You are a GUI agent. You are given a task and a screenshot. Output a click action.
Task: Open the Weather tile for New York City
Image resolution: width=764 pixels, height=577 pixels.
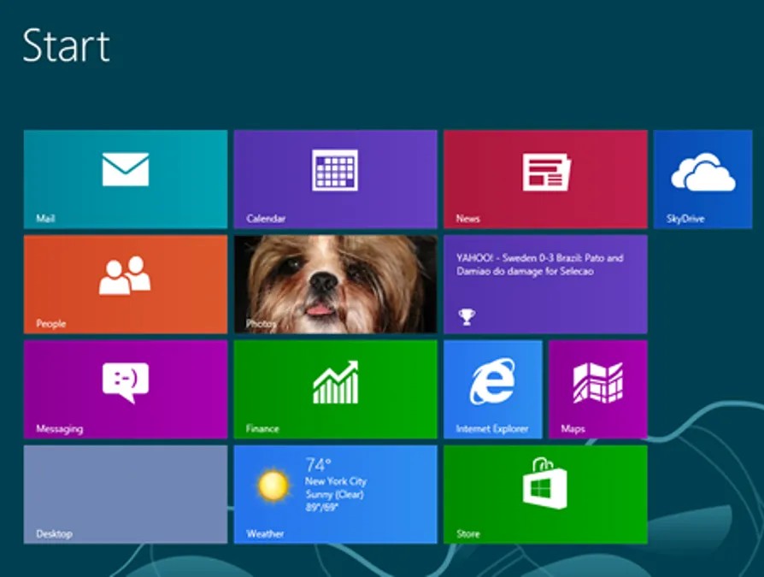[335, 494]
